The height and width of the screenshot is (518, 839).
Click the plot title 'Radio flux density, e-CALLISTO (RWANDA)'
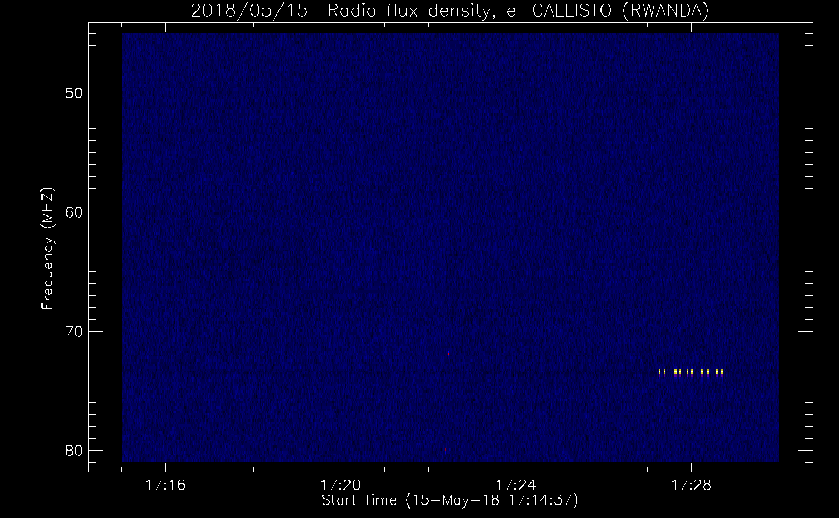click(519, 10)
